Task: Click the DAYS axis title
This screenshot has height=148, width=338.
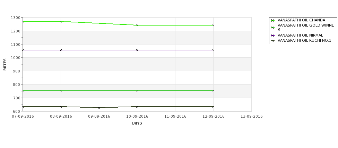Action: click(x=137, y=124)
